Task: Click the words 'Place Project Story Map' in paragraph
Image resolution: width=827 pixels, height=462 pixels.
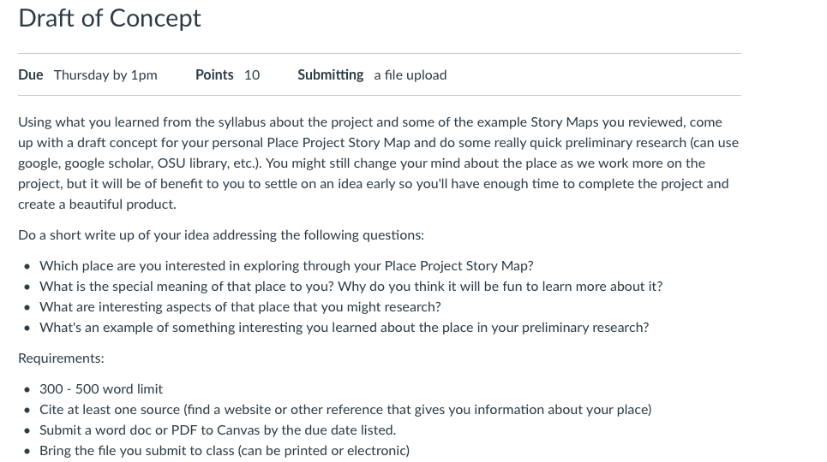Action: point(339,143)
